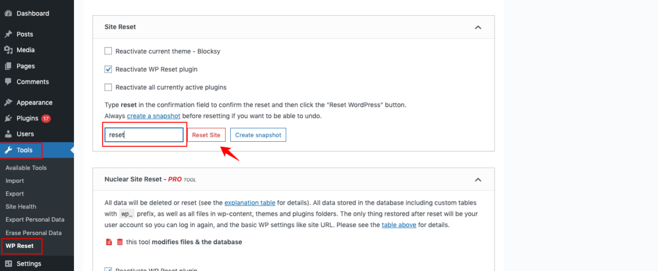Click the Plugins plug icon
Screen dimensions: 658x271
click(x=8, y=118)
